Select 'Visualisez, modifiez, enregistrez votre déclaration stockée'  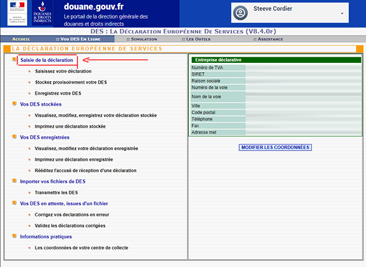click(96, 115)
